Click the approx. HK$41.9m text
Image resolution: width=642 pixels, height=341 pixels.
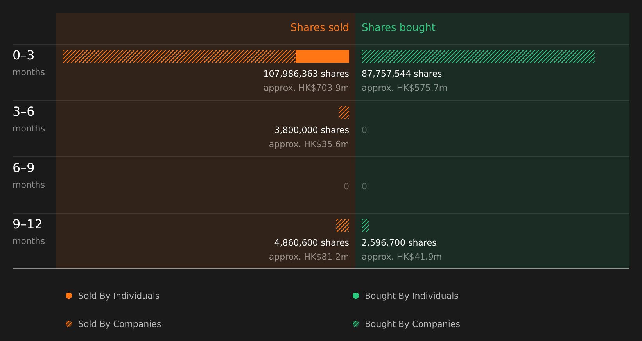tap(402, 257)
